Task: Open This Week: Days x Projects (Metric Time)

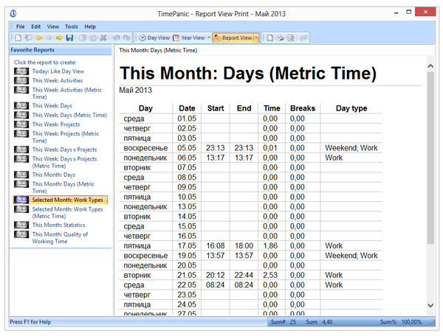Action: pos(64,162)
